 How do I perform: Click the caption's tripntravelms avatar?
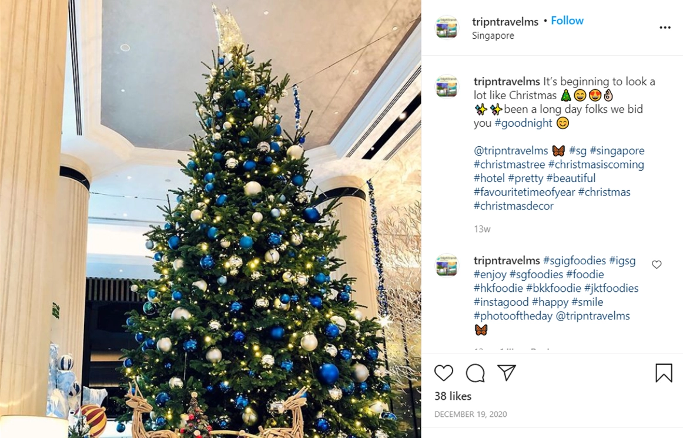(x=447, y=86)
